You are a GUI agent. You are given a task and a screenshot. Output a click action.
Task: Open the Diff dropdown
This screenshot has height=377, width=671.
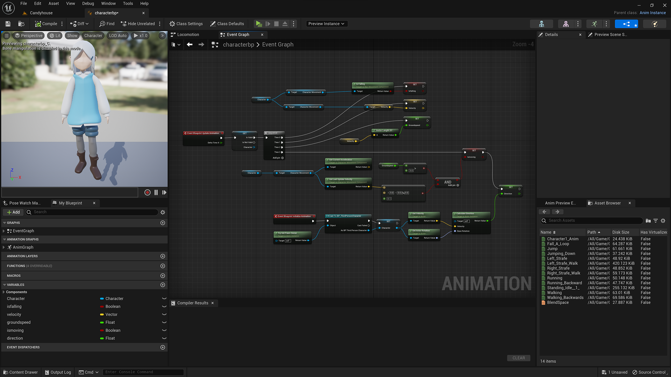point(79,24)
